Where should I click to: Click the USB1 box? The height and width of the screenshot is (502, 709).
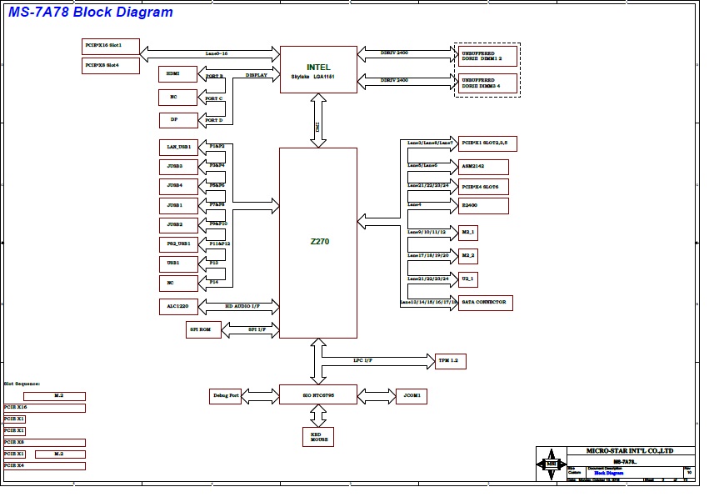click(178, 264)
